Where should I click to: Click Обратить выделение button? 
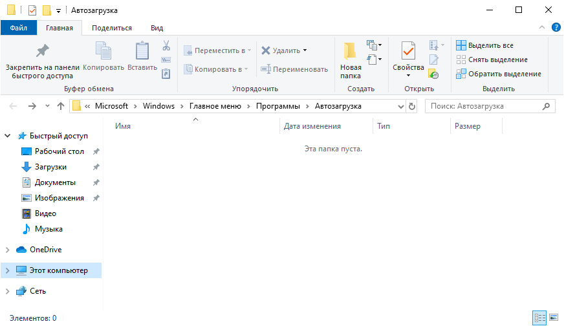498,74
